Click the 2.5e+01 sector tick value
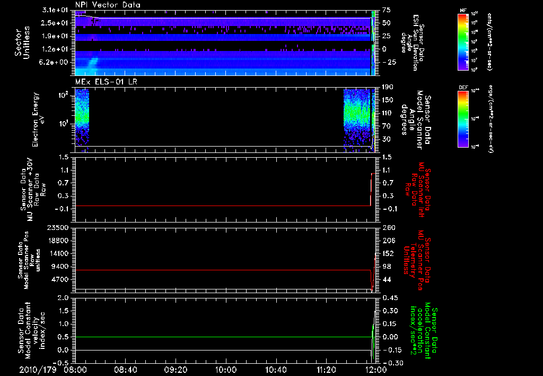543x376 pixels. (x=55, y=23)
